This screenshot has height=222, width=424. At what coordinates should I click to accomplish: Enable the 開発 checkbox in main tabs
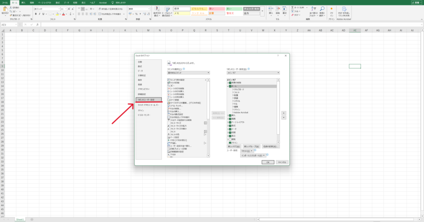(x=230, y=139)
